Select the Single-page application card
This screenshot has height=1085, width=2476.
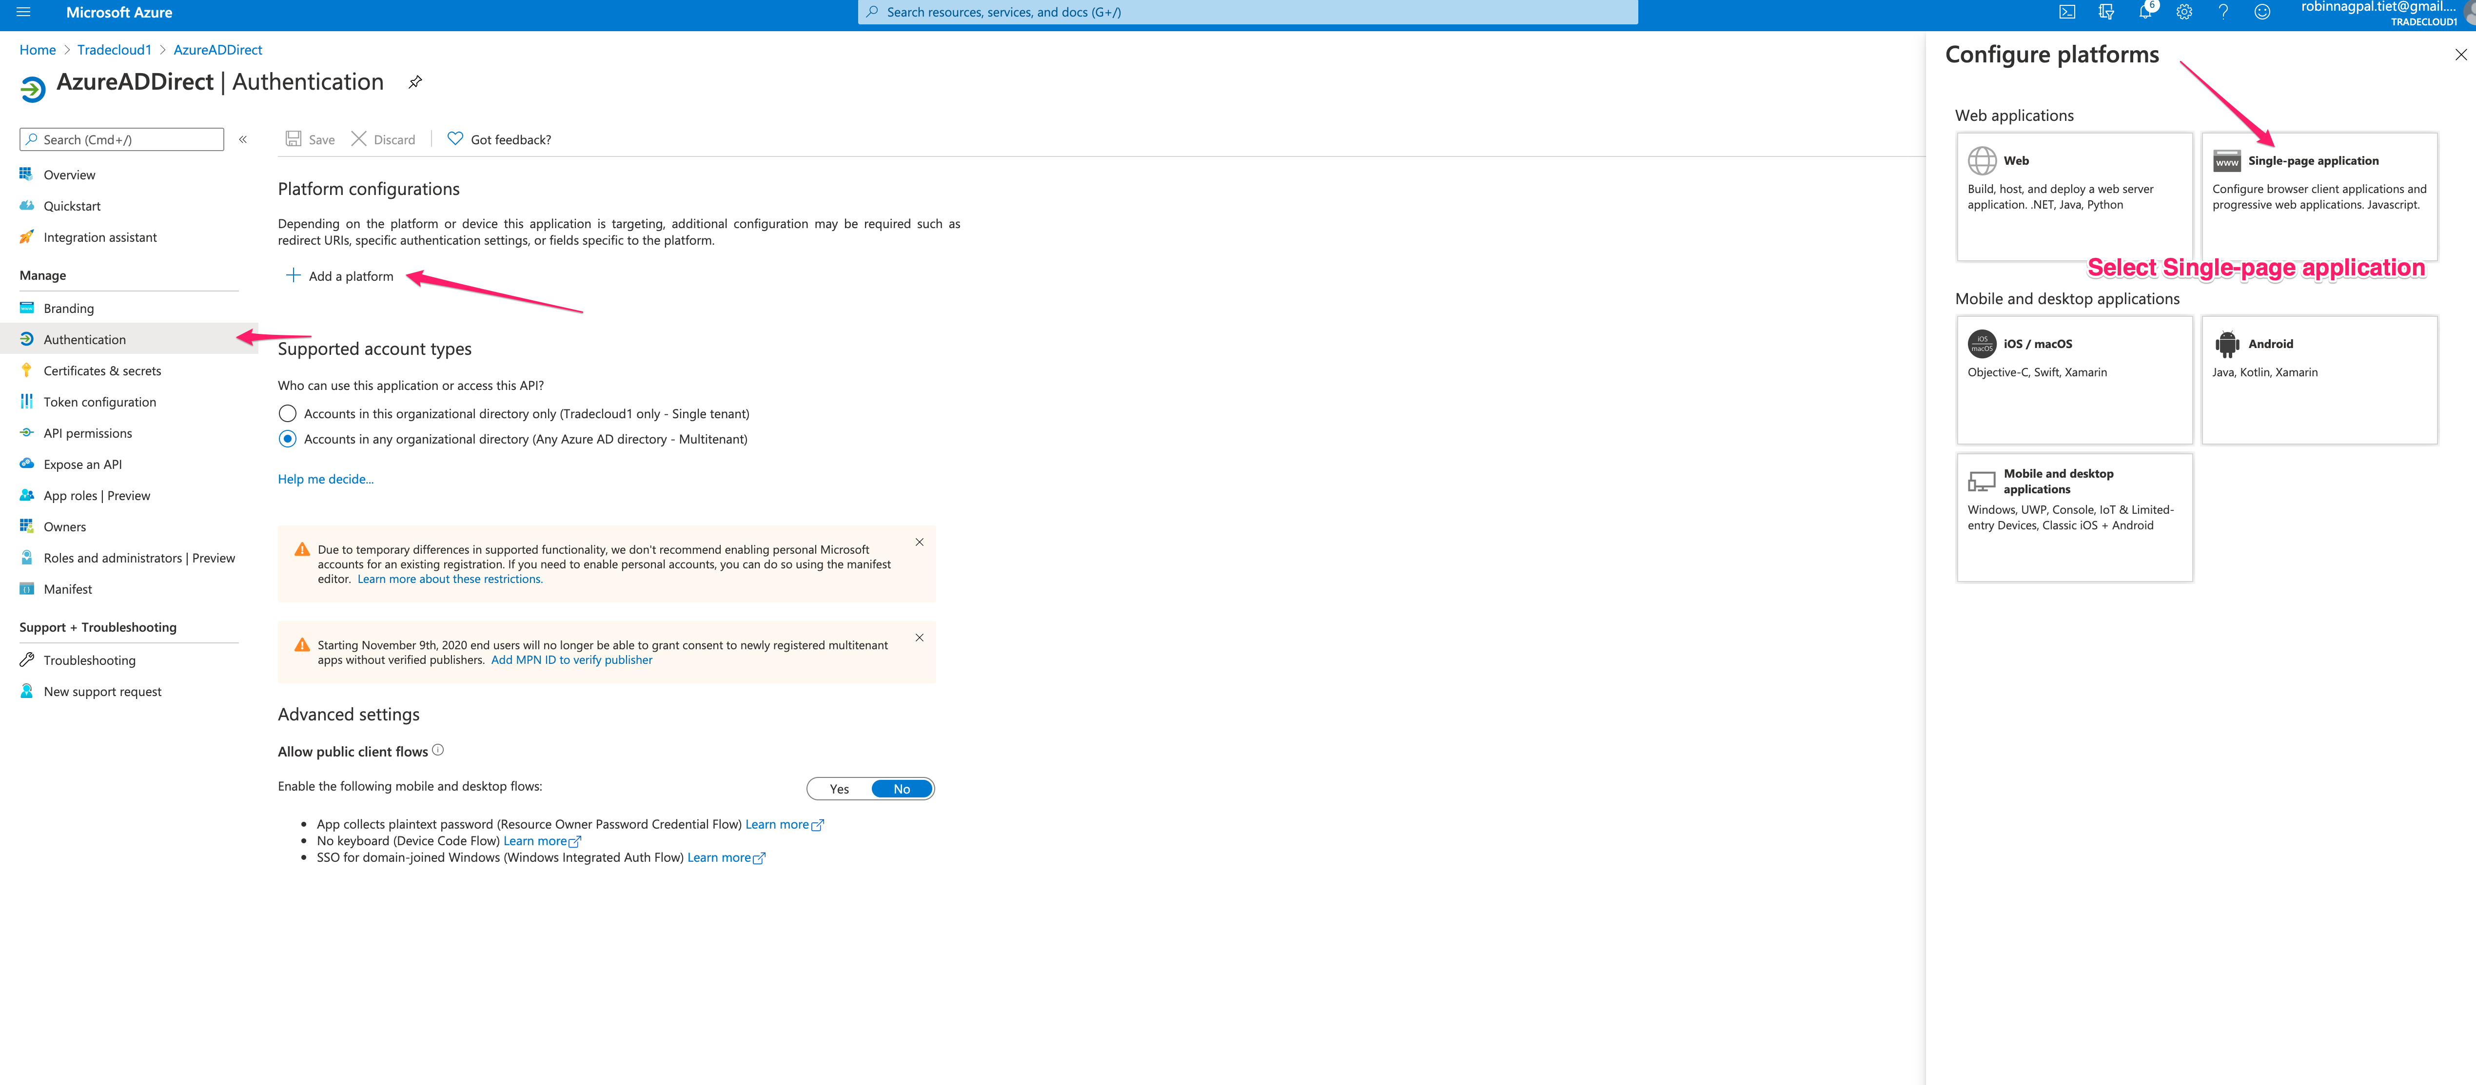click(2319, 197)
